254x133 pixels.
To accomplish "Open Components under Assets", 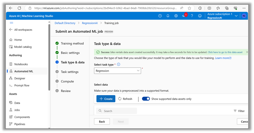I will [20, 117].
